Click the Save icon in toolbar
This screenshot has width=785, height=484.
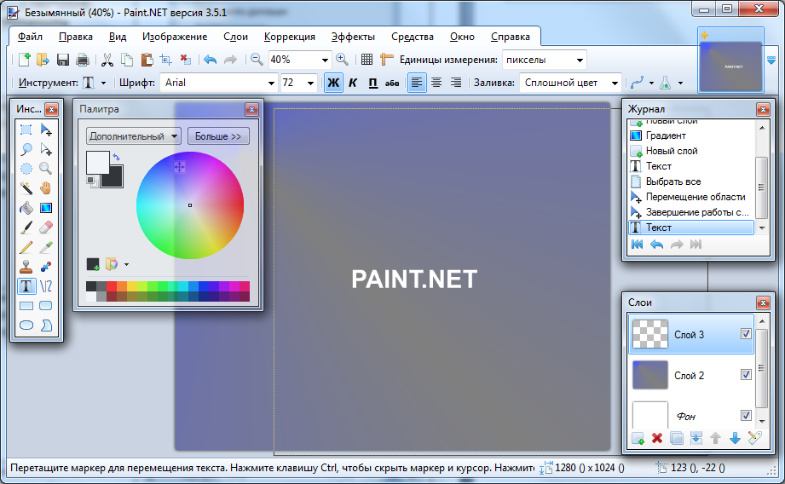pyautogui.click(x=62, y=60)
